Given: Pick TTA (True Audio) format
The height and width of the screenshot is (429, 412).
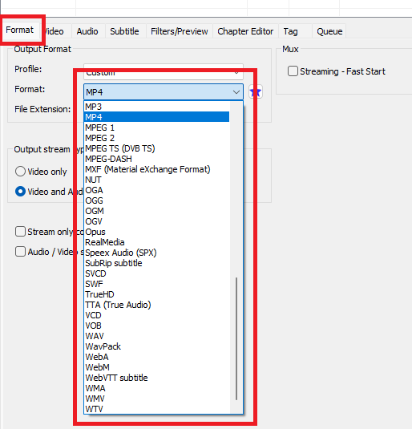Looking at the screenshot, I should click(157, 305).
